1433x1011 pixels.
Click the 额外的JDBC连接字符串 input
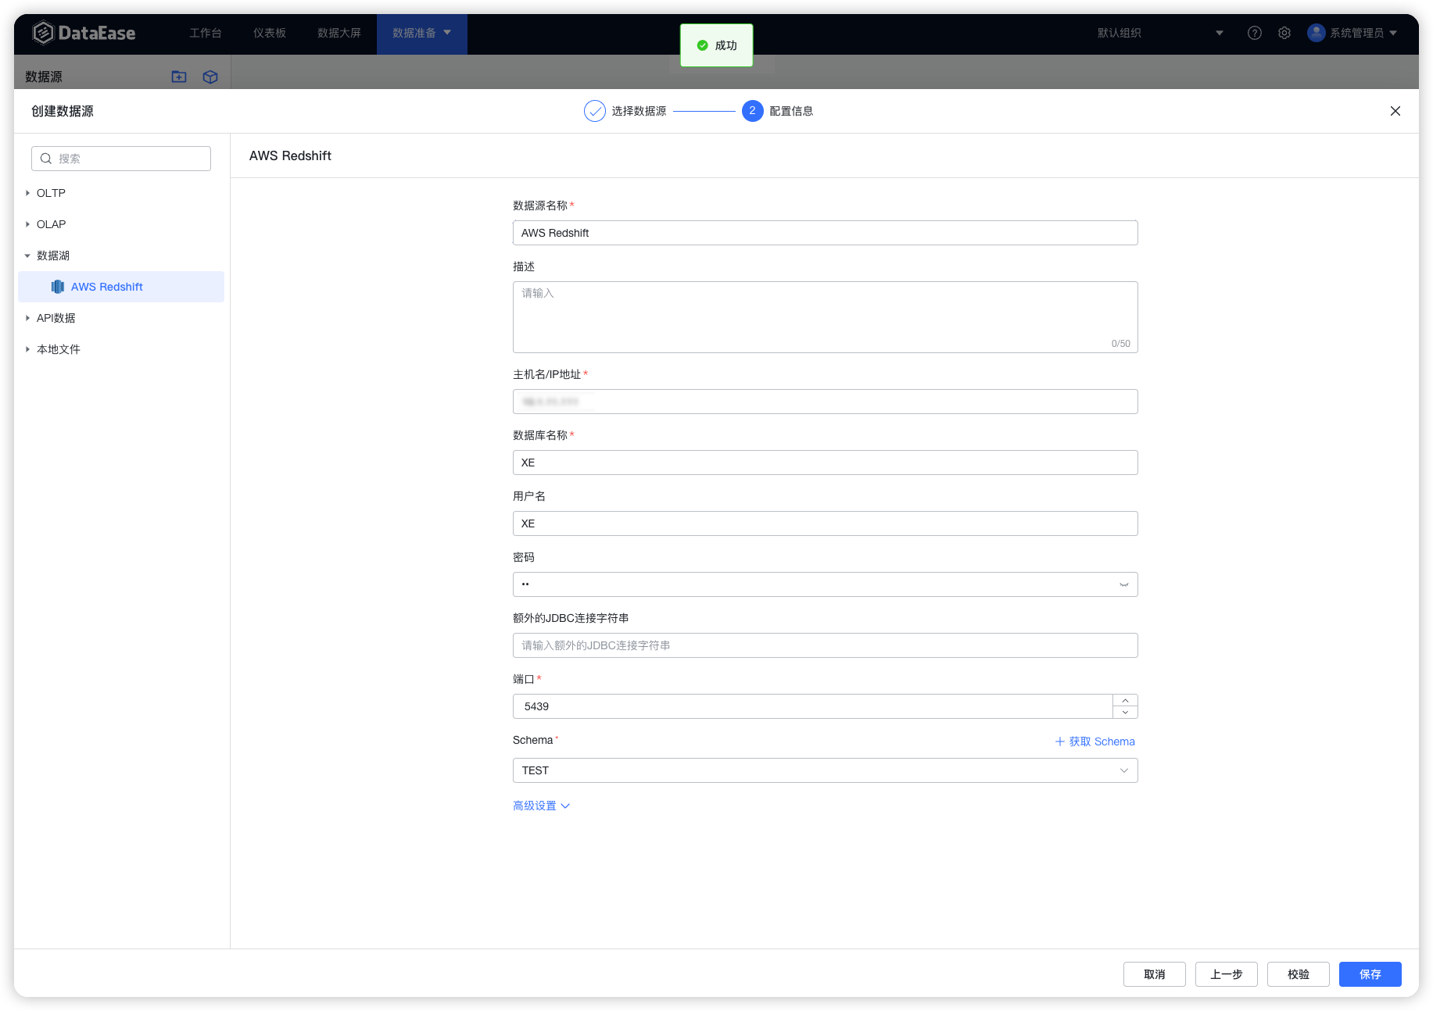pos(825,645)
